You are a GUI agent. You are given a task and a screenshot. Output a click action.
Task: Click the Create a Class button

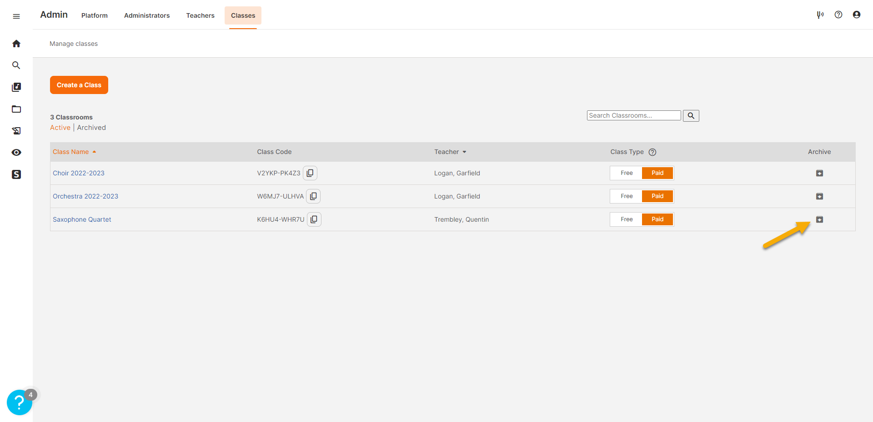click(79, 85)
